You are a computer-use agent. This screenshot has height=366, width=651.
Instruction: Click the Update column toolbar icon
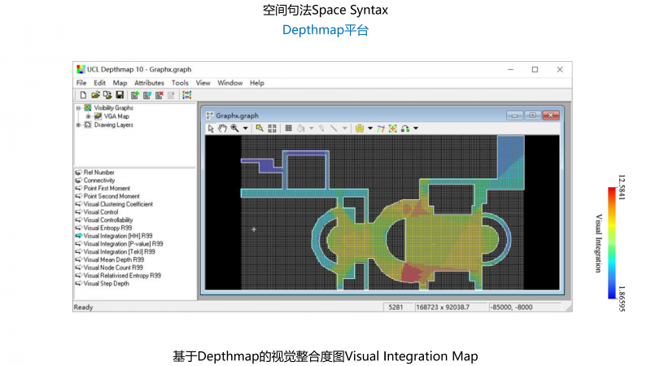tap(147, 95)
